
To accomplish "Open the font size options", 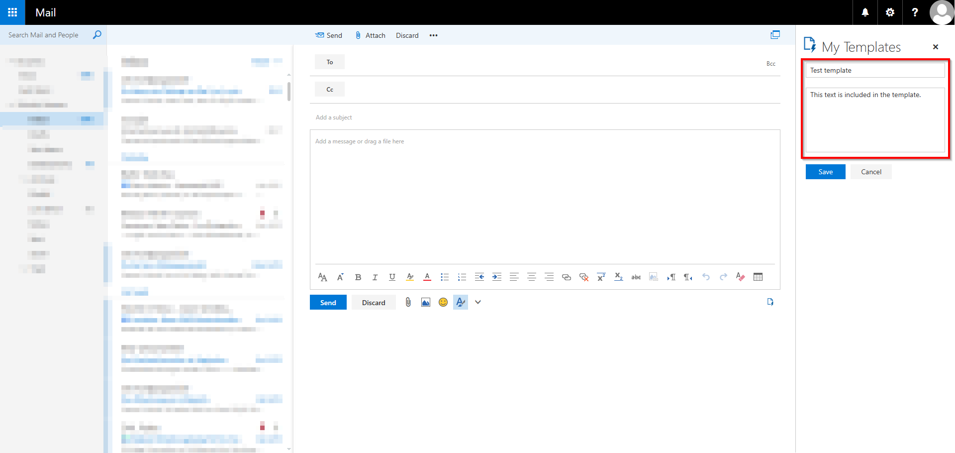I will (340, 277).
